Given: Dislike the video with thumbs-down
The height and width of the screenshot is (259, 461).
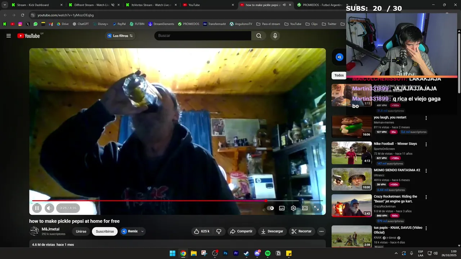Looking at the screenshot, I should [219, 231].
